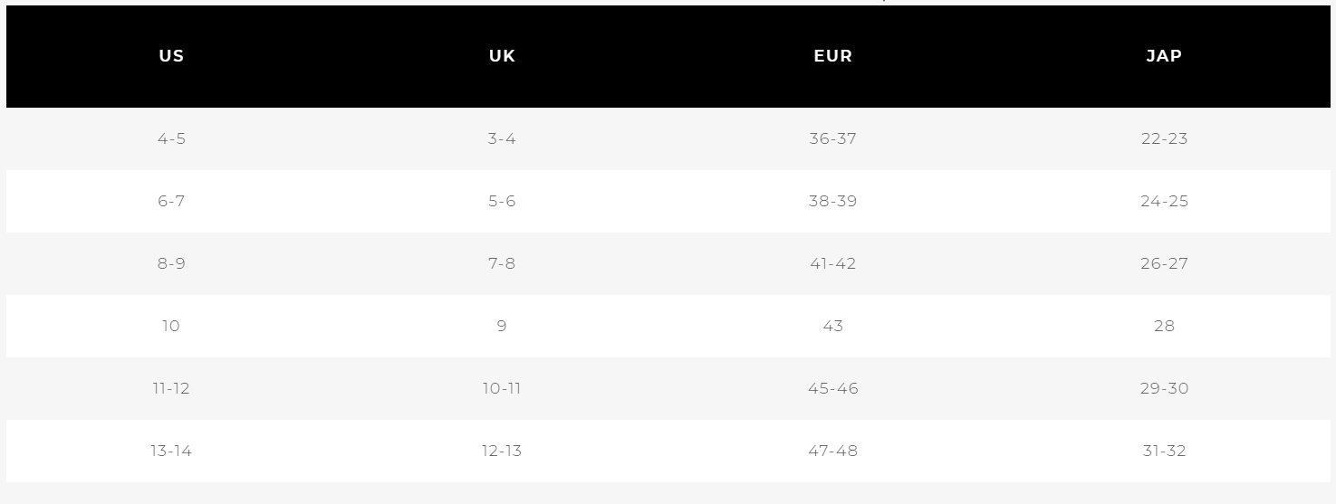Click US size 4-5 cell
1336x504 pixels.
coord(171,139)
